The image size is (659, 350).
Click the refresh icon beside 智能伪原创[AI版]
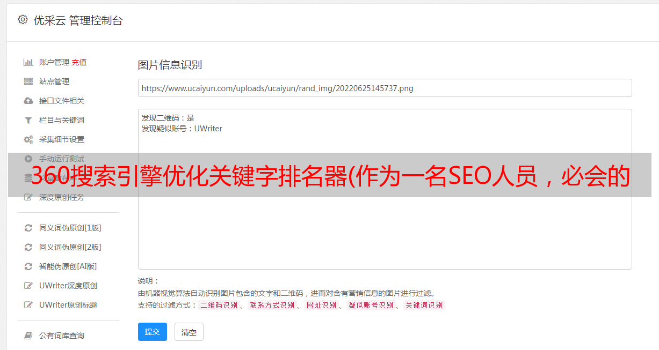pos(28,266)
